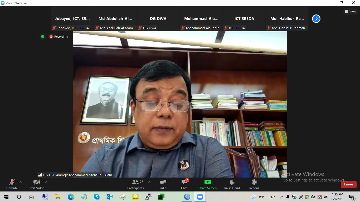Image resolution: width=360 pixels, height=202 pixels.
Task: Open the Q&A panel
Action: tap(163, 184)
